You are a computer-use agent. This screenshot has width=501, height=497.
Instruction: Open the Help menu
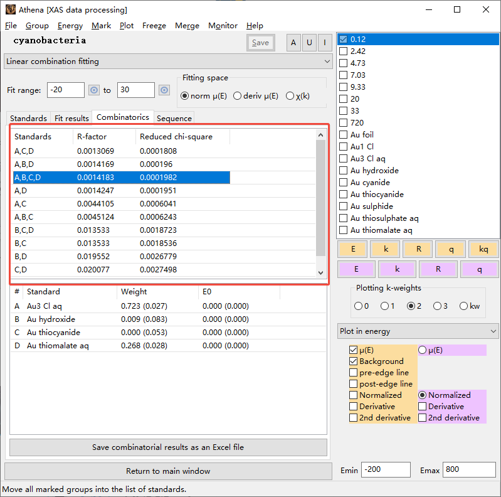(x=255, y=26)
